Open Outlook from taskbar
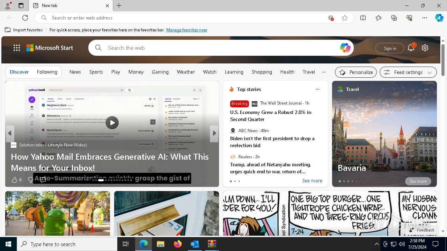The image size is (447, 251). coord(195,244)
